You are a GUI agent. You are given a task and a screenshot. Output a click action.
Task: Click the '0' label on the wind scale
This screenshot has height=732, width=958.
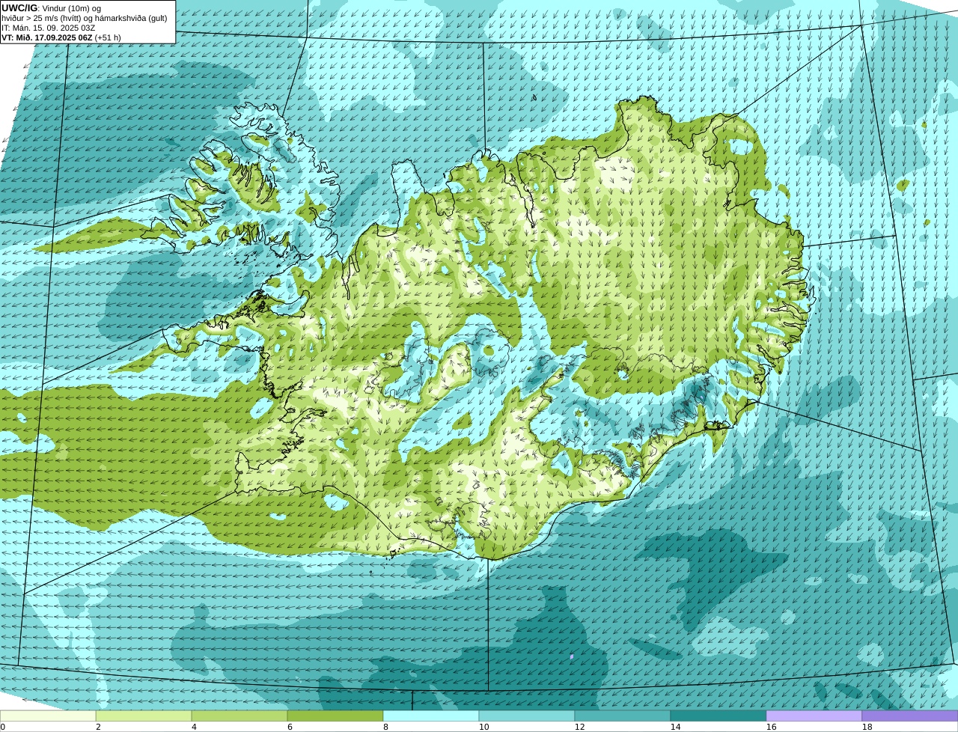(2, 727)
